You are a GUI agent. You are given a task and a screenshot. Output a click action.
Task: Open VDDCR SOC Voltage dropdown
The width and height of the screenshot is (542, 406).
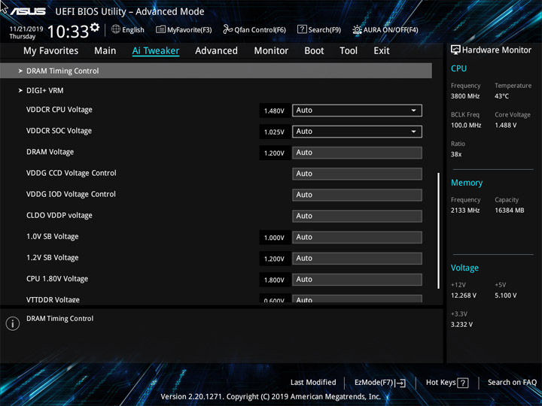(357, 132)
